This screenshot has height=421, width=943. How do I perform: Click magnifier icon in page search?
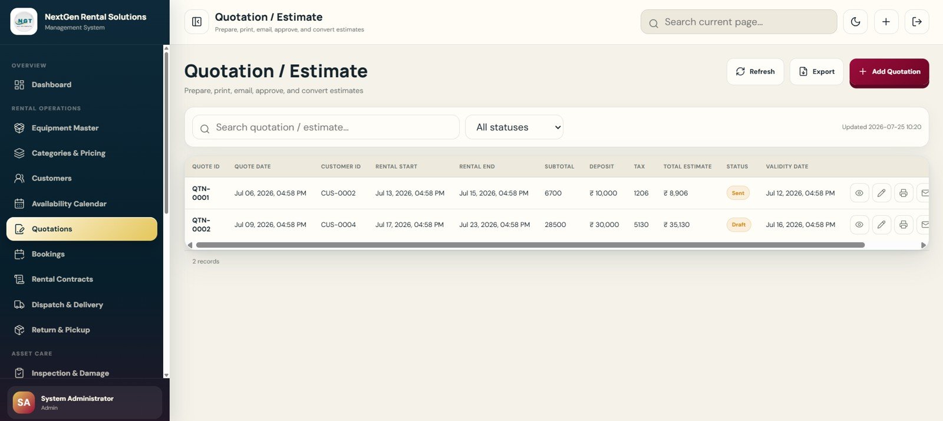[x=654, y=24]
